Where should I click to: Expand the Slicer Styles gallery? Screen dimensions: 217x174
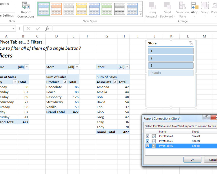click(141, 14)
